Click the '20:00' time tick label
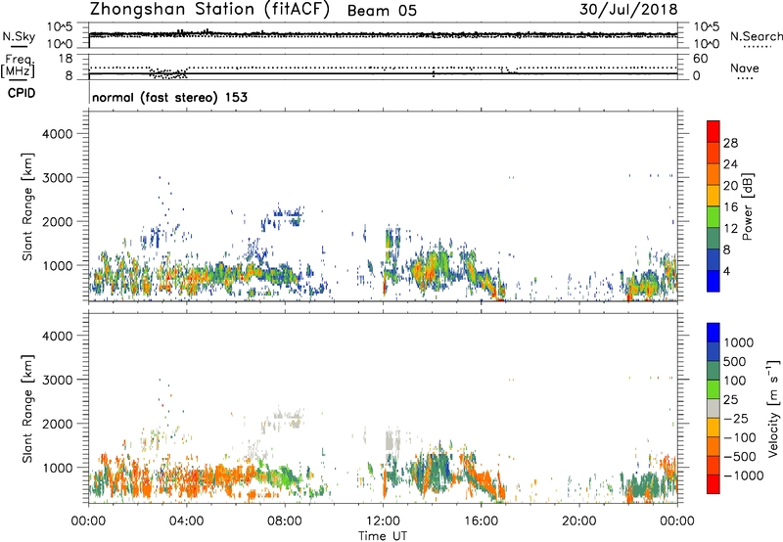The image size is (783, 542). click(579, 521)
